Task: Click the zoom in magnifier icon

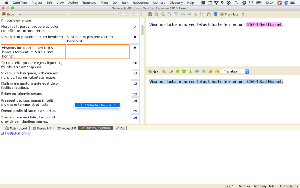Action: point(156,14)
